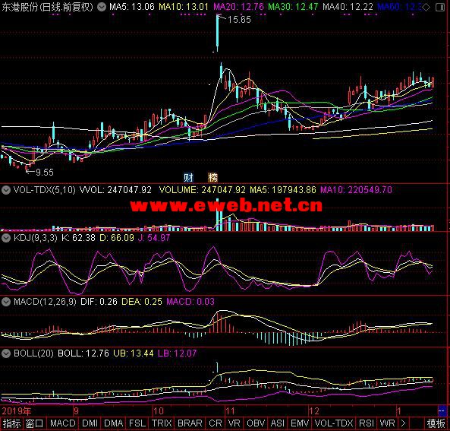This screenshot has height=431, width=450.
Task: Click the month 11 marker on the date axis
Action: [x=230, y=411]
